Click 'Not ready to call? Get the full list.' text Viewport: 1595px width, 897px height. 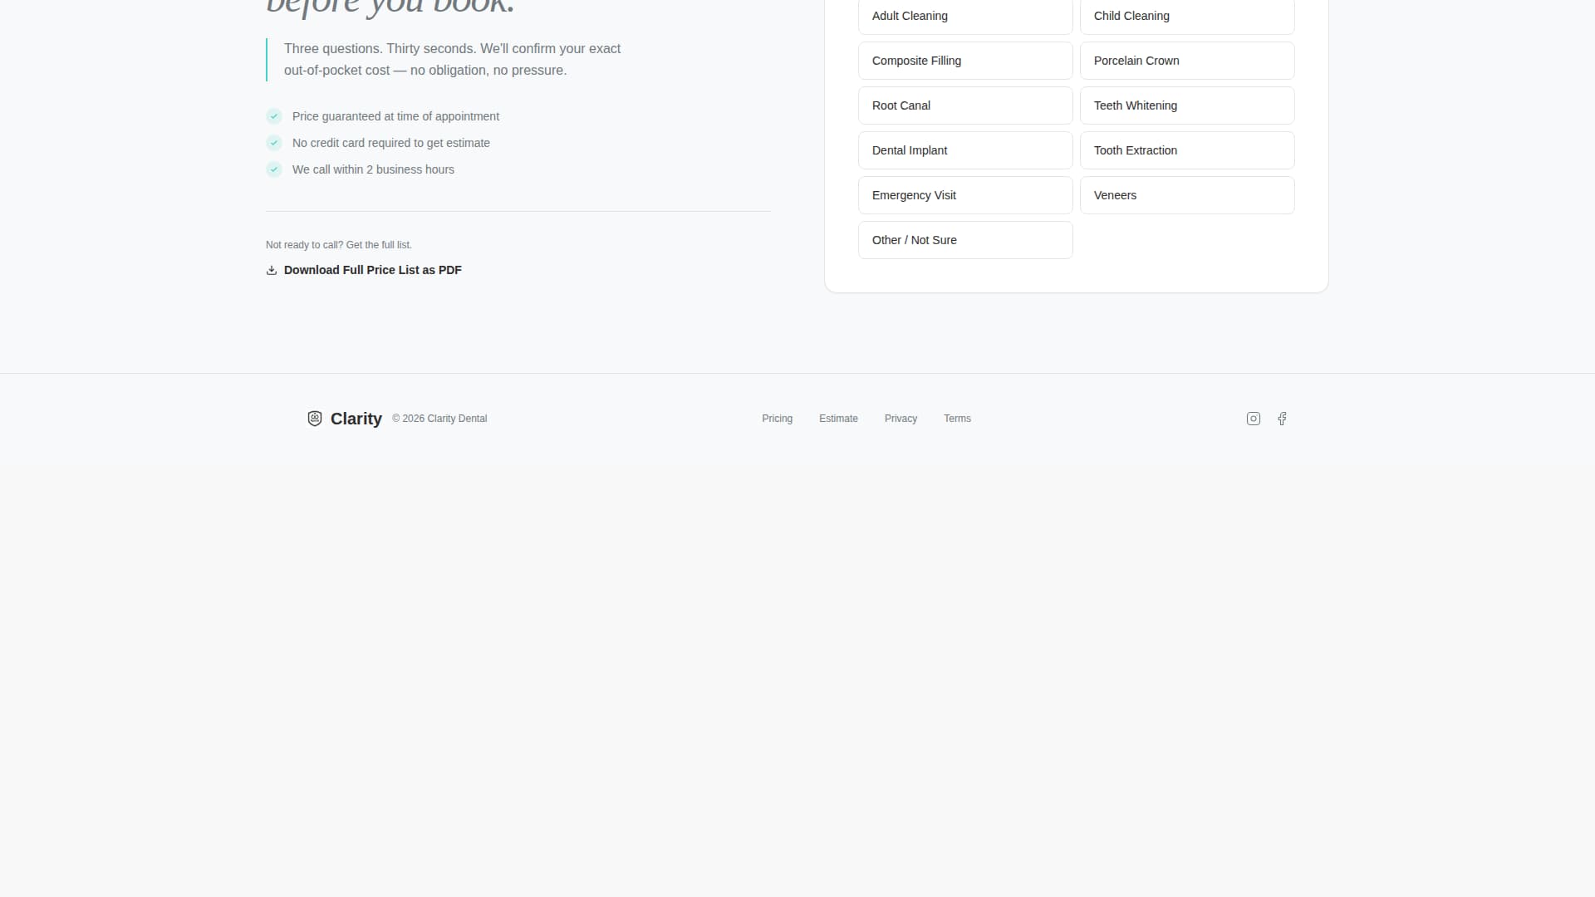[x=339, y=245]
